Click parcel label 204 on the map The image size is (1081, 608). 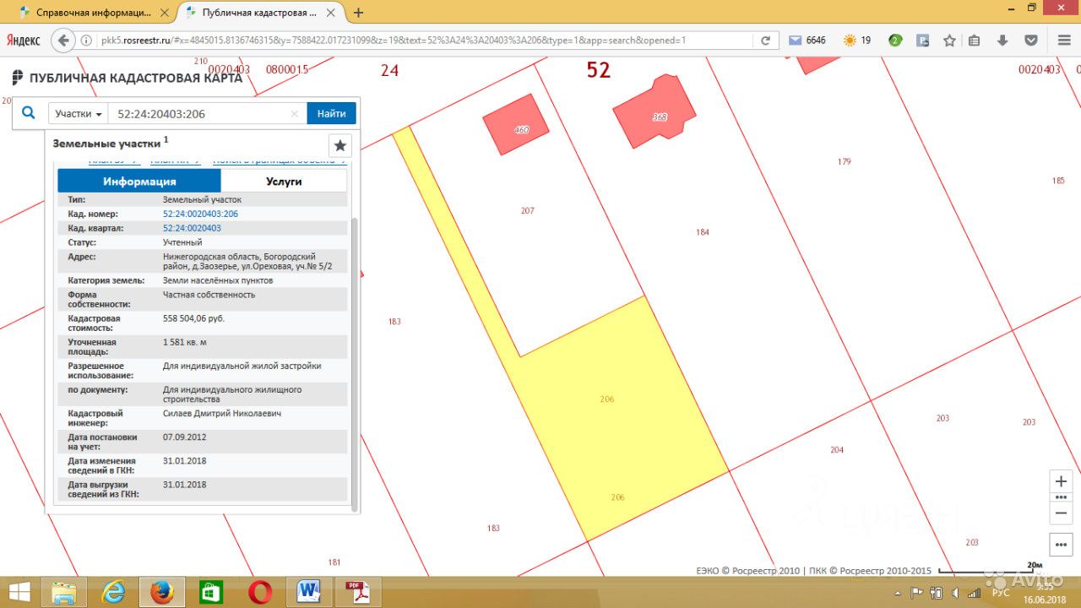tap(837, 450)
